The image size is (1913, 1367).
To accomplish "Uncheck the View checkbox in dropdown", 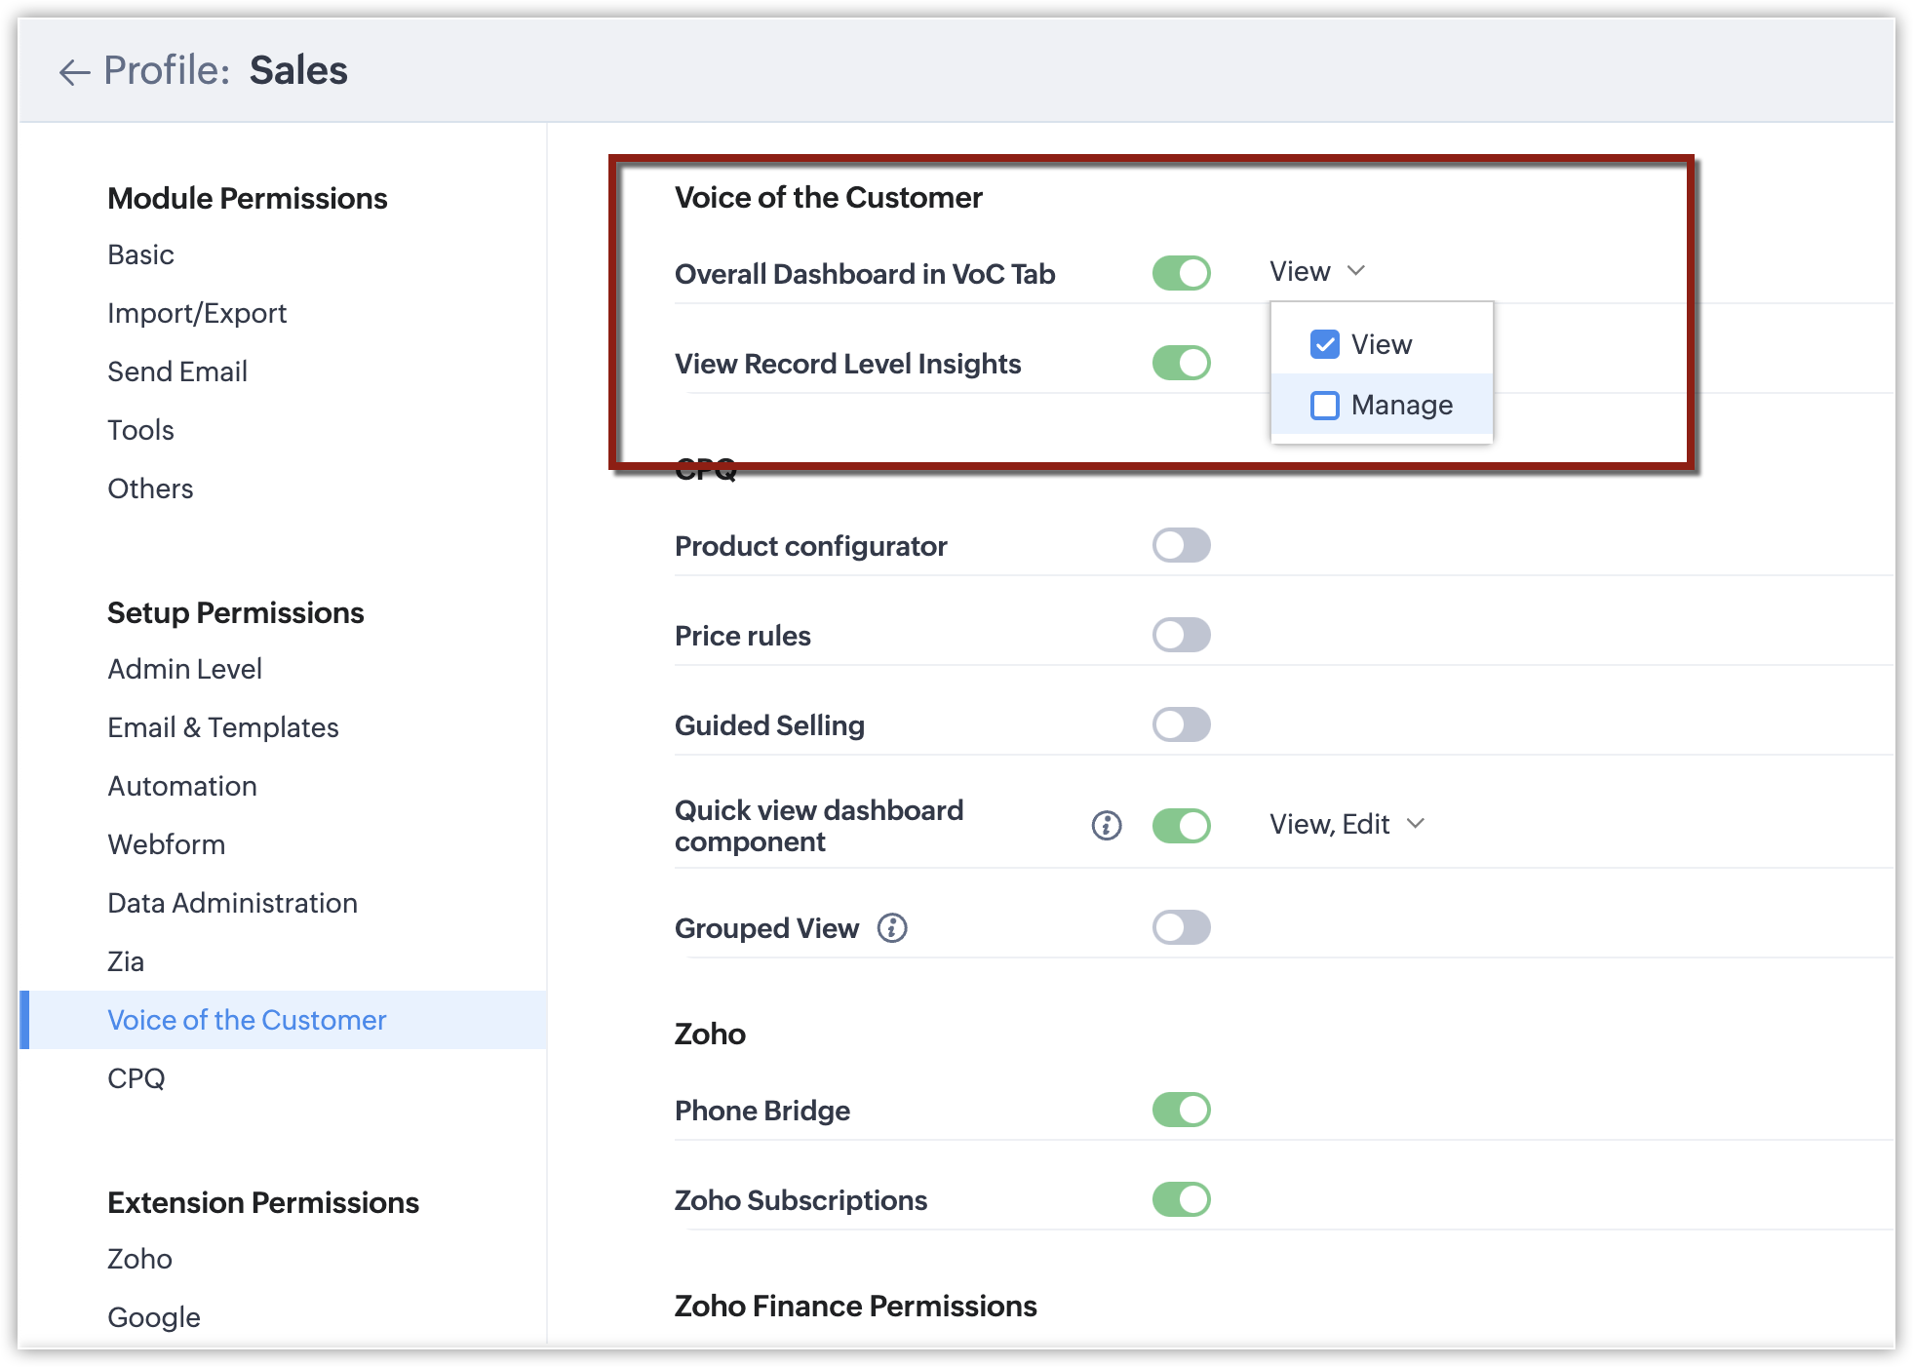I will tap(1324, 345).
